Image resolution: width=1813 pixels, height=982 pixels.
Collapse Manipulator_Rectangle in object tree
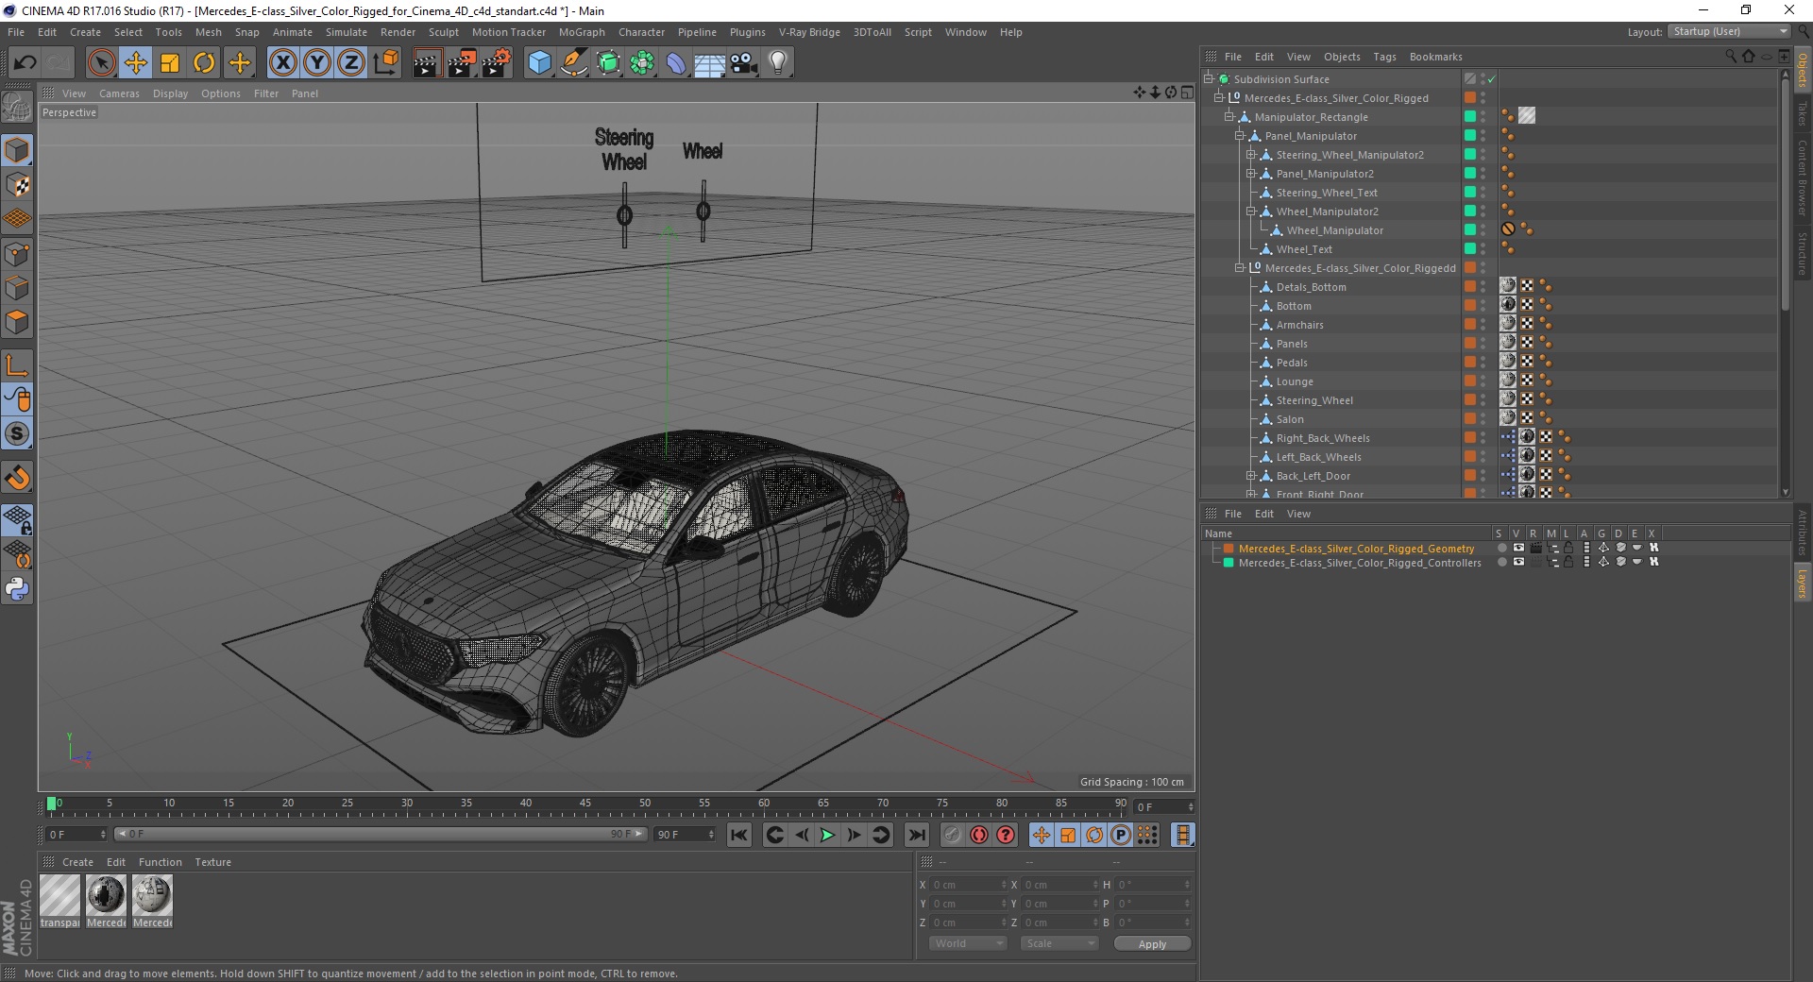(1229, 117)
